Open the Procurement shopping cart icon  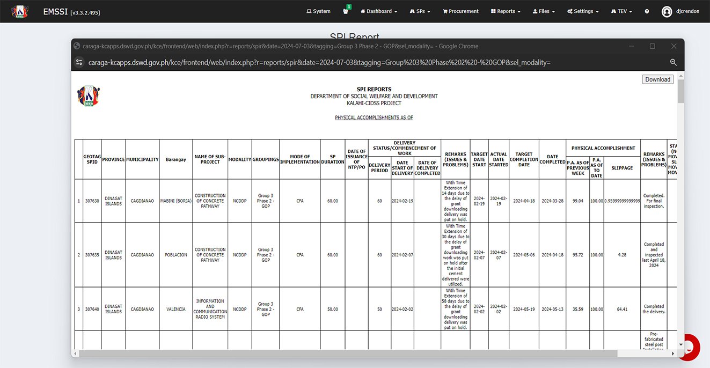click(445, 11)
